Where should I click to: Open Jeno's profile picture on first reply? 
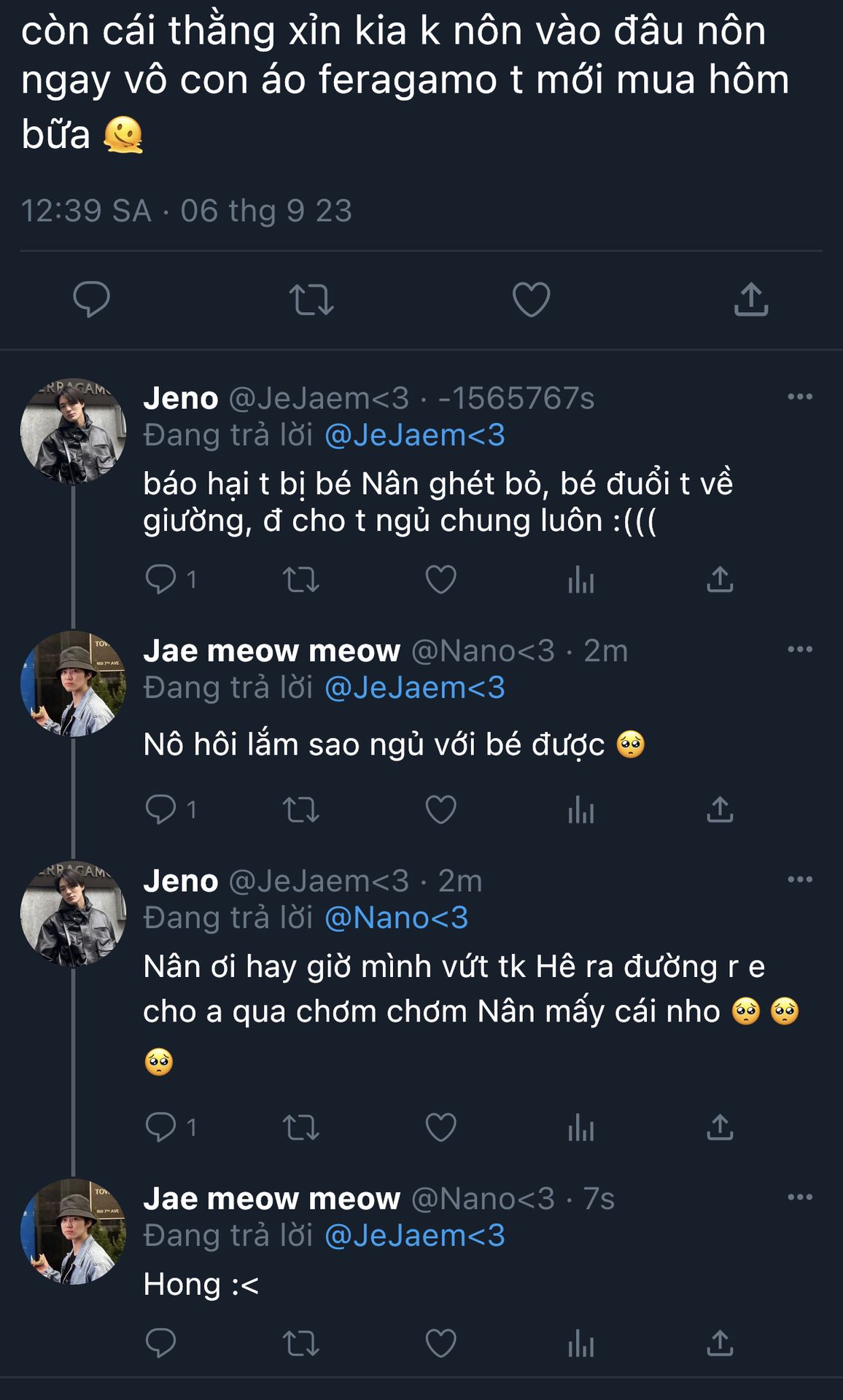point(73,432)
